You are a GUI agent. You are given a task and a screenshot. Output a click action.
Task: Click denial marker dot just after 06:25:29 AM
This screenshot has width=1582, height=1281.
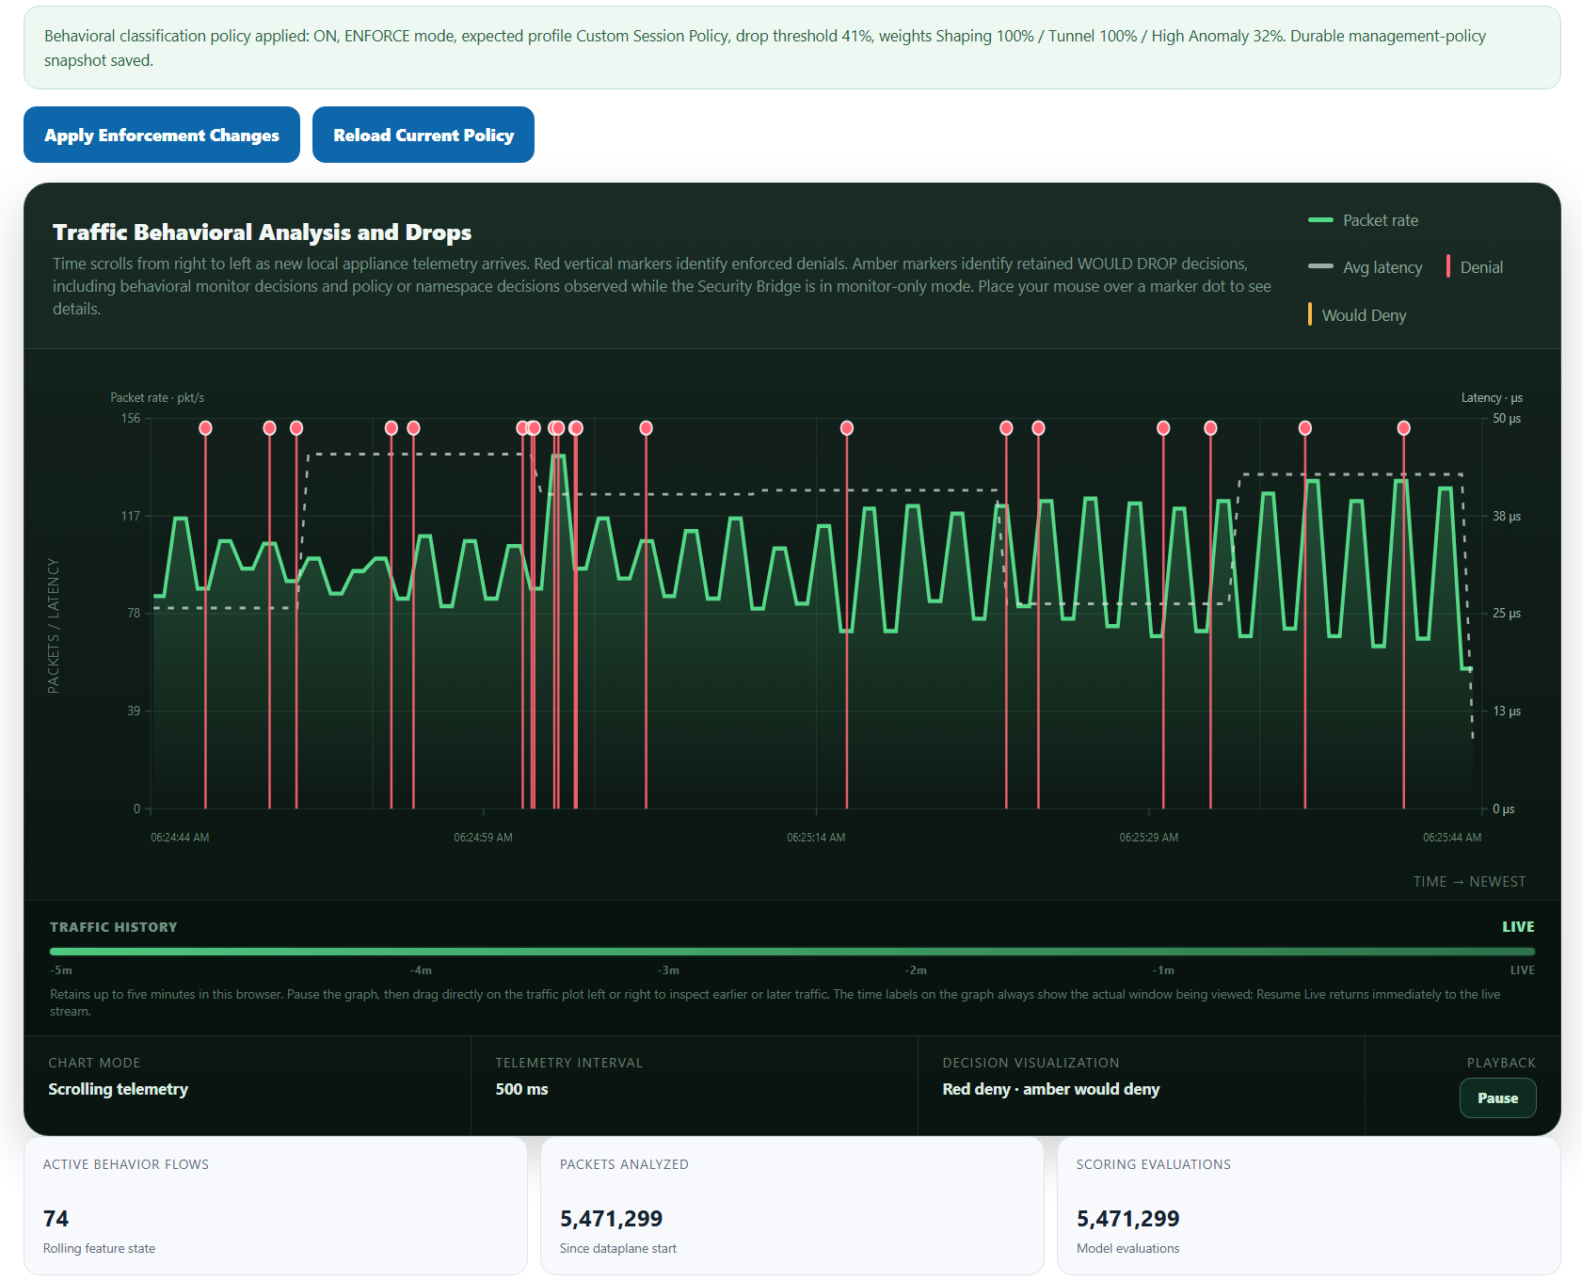(1163, 428)
